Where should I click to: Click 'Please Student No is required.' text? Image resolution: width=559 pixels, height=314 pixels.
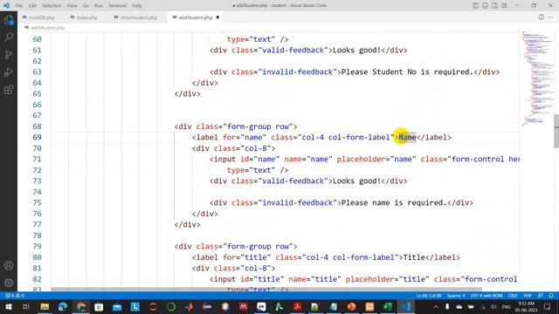tap(407, 72)
